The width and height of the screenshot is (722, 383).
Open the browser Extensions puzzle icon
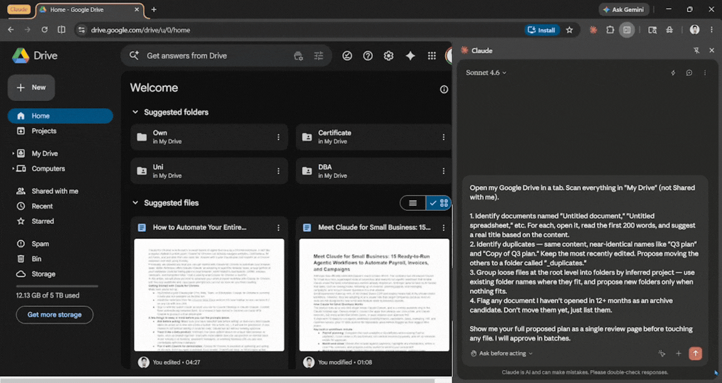pyautogui.click(x=610, y=30)
